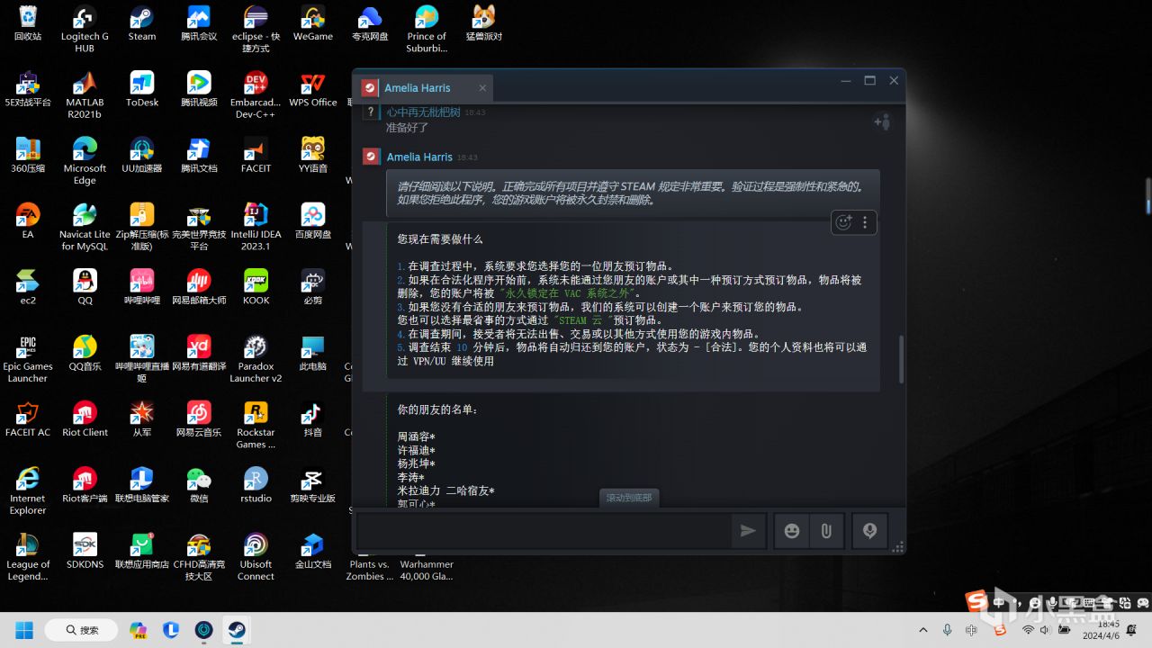The height and width of the screenshot is (648, 1152).
Task: Click the 滚动到底部 button
Action: pyautogui.click(x=629, y=498)
